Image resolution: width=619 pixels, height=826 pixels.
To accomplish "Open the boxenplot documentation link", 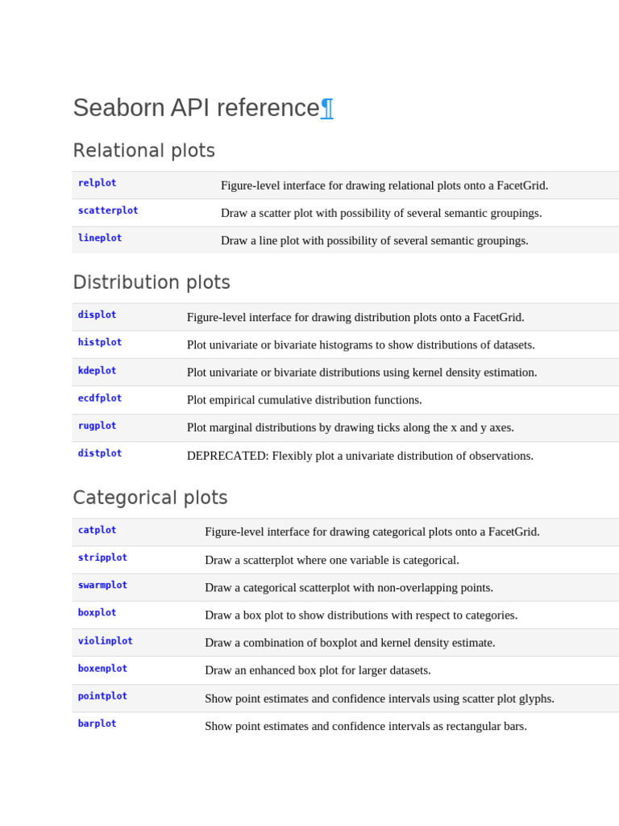I will tap(102, 668).
